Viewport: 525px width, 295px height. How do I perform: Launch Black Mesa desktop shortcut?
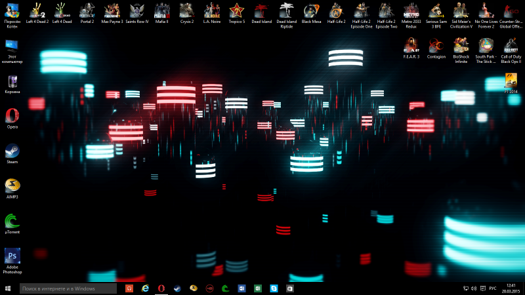(x=311, y=13)
